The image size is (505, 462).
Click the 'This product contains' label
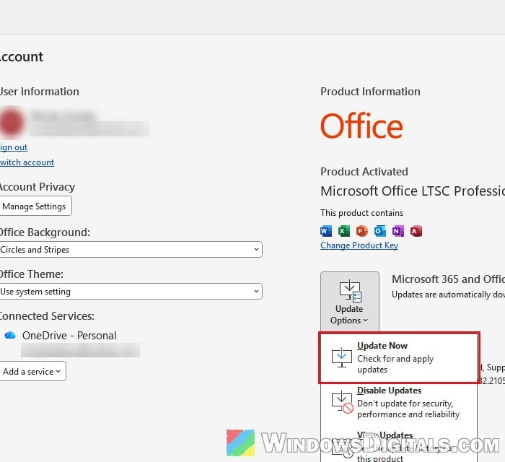point(361,213)
